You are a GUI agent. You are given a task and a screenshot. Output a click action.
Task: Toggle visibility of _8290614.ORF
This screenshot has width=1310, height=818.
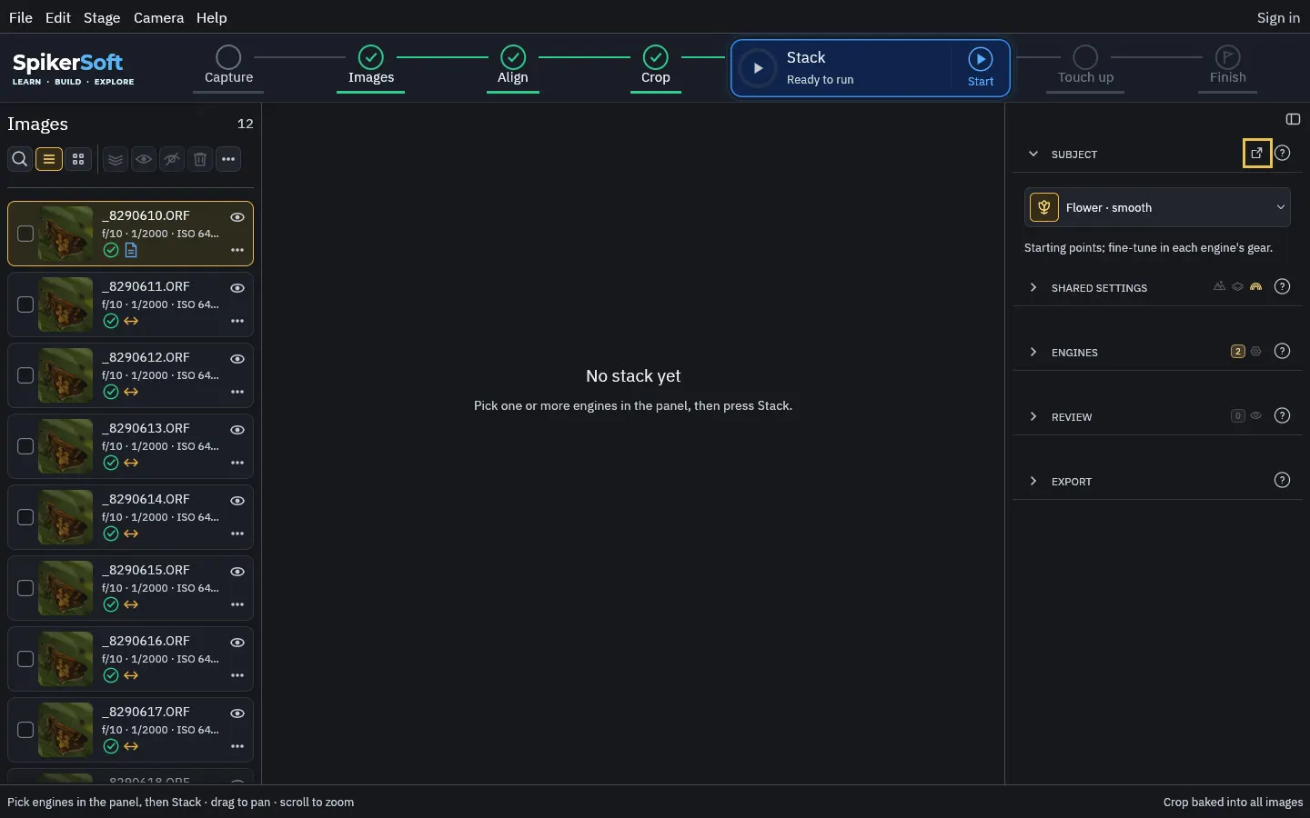click(x=237, y=501)
